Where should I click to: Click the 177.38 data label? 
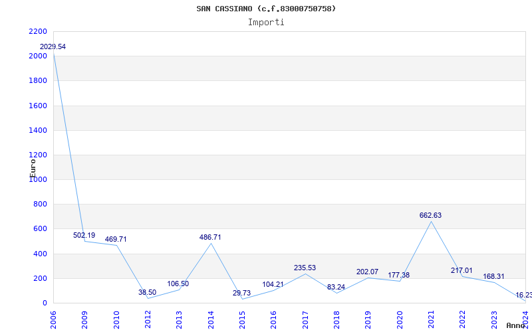pos(398,275)
